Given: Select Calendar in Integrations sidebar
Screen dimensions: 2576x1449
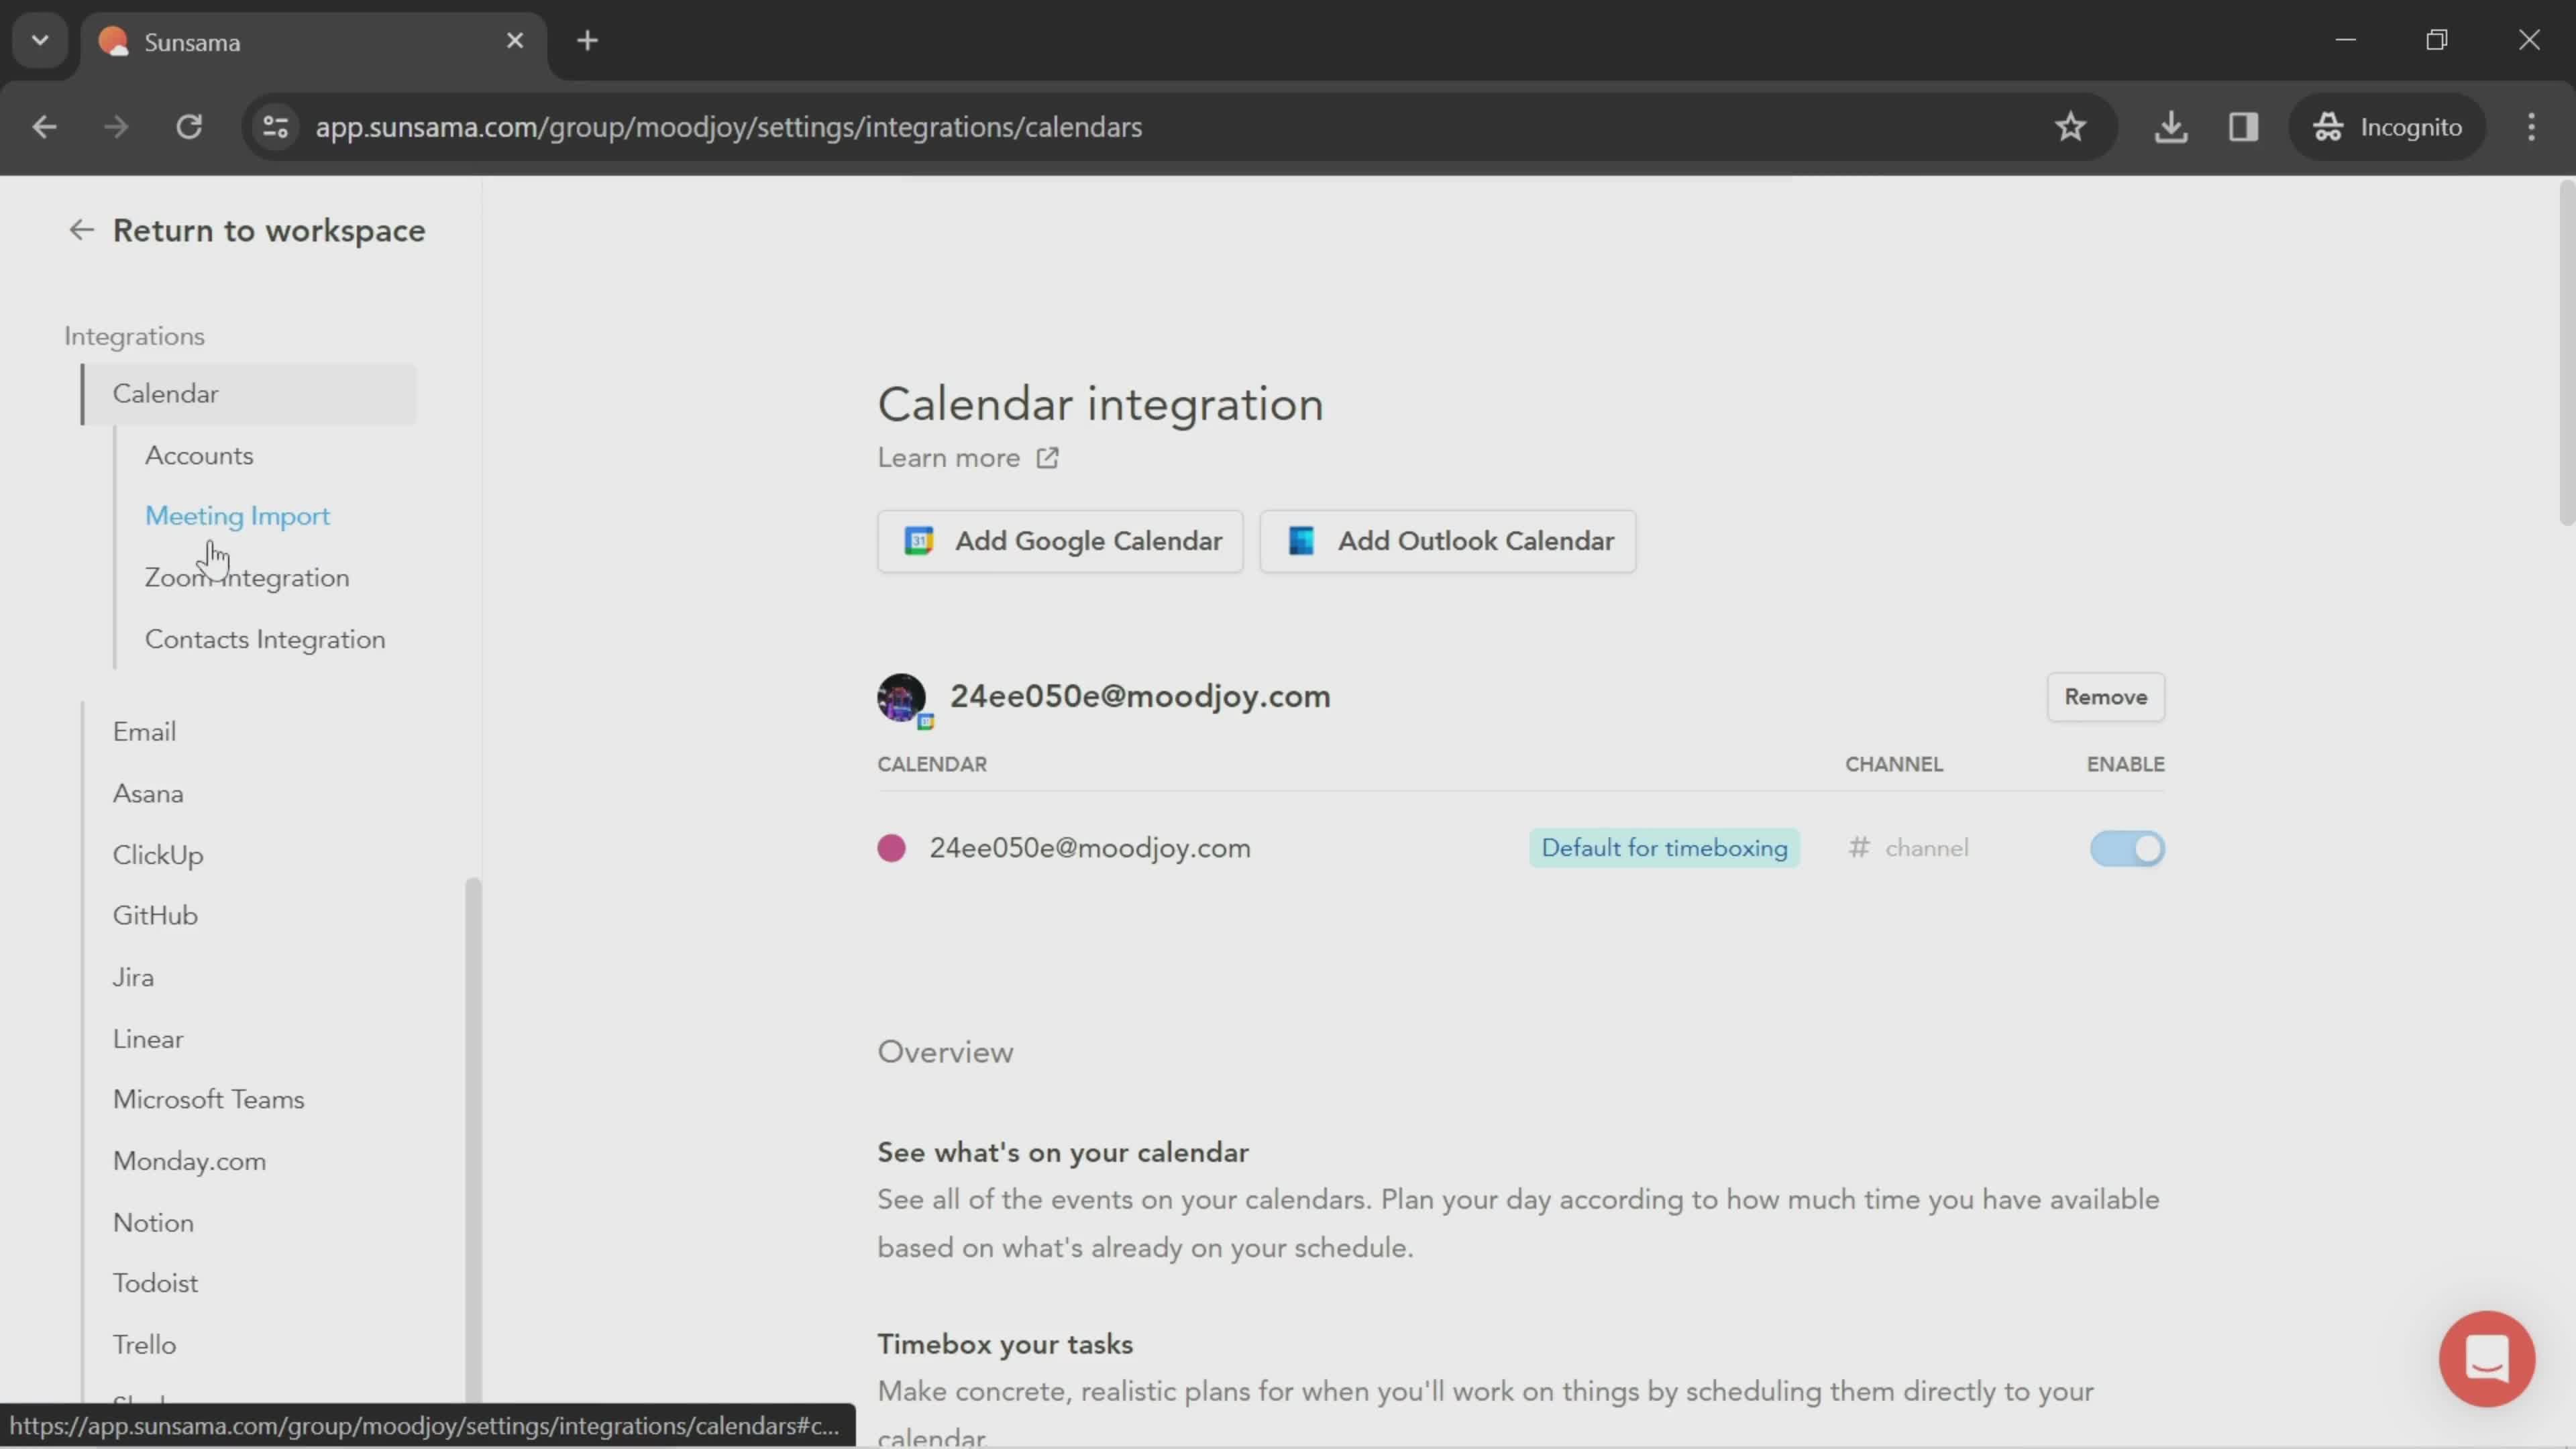Looking at the screenshot, I should (248, 394).
